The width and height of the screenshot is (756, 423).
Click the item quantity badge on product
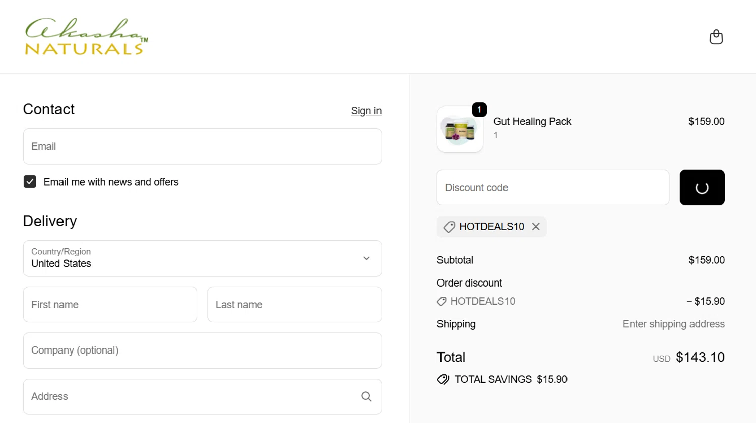tap(479, 109)
